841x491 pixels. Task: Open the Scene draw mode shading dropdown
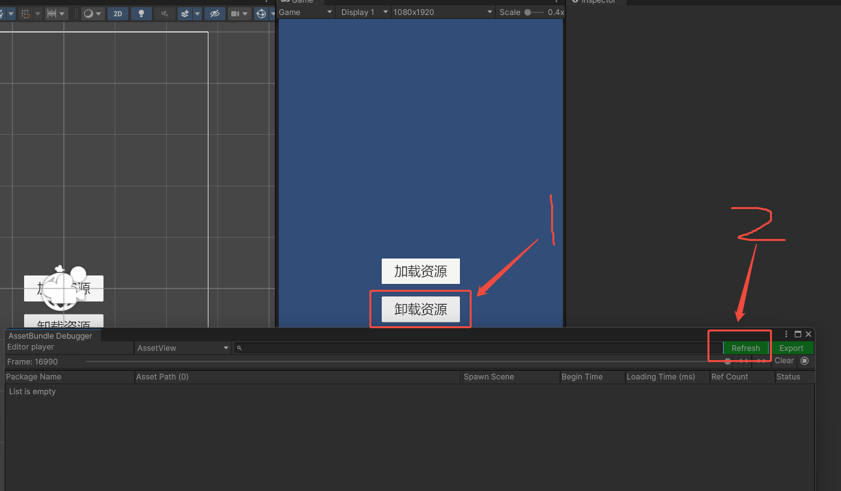(93, 14)
